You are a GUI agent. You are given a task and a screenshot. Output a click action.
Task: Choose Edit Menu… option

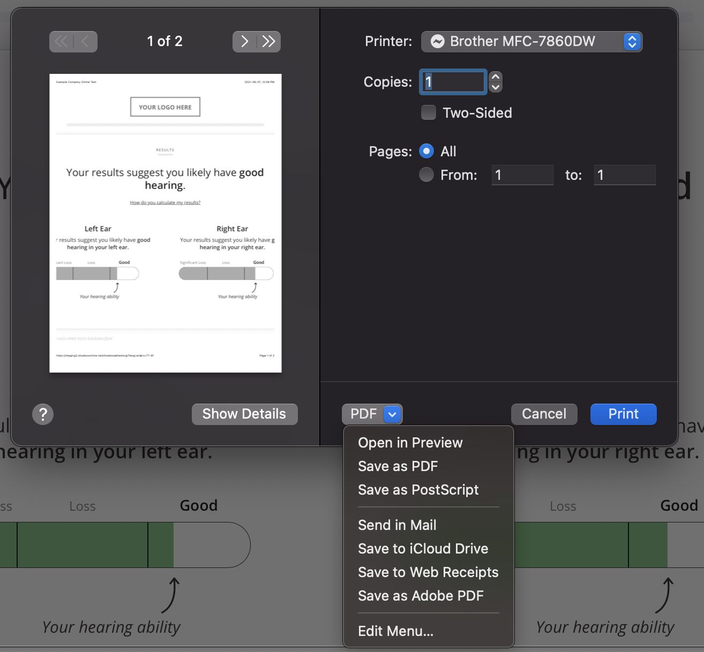[x=428, y=631]
